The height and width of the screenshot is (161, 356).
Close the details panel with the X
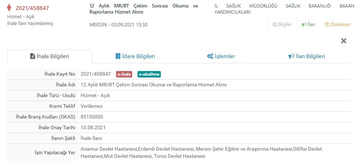(x=344, y=41)
